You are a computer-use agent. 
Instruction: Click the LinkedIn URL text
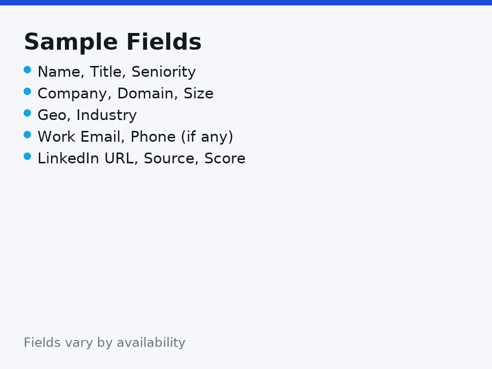[x=86, y=158]
